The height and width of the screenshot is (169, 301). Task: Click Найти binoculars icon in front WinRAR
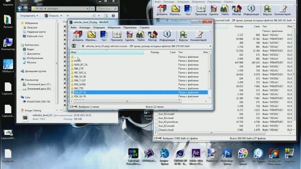coord(141,36)
